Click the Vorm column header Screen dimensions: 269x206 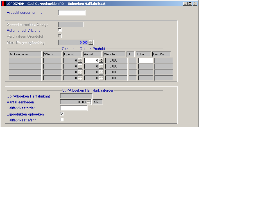(52, 54)
